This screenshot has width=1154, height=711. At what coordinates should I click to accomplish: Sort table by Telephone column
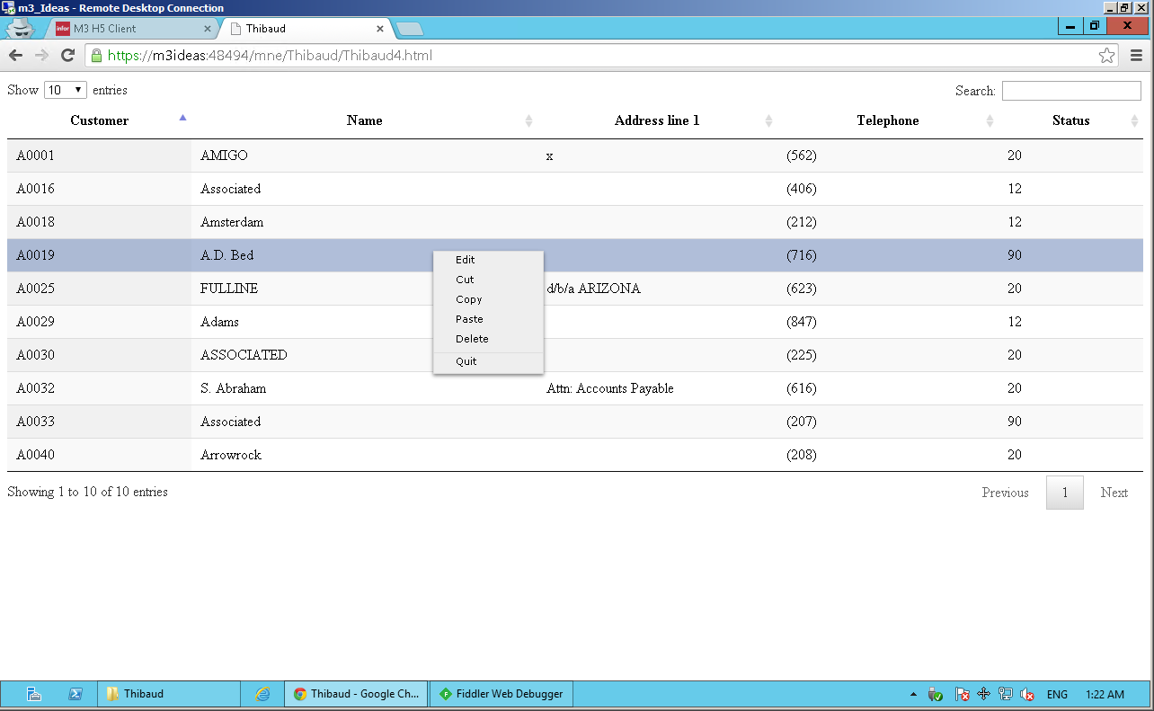click(887, 120)
